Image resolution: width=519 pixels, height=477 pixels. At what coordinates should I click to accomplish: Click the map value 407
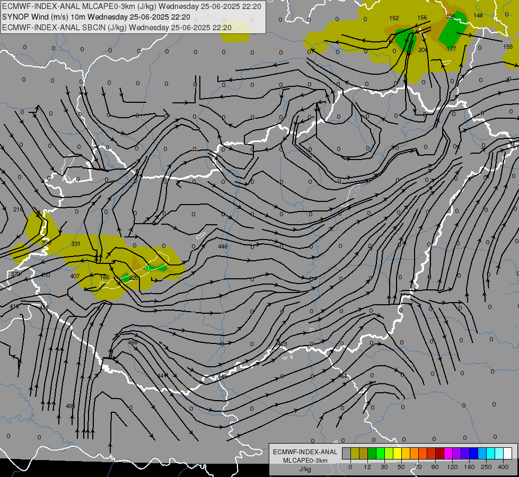pos(75,276)
